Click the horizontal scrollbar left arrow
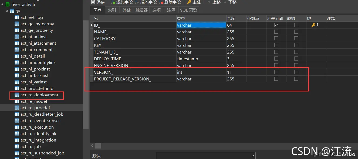The image size is (358, 159). (x=92, y=146)
